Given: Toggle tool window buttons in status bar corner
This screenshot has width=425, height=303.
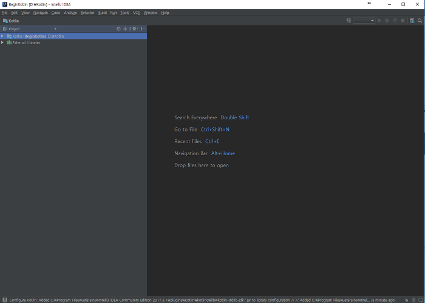Looking at the screenshot, I should pos(5,300).
